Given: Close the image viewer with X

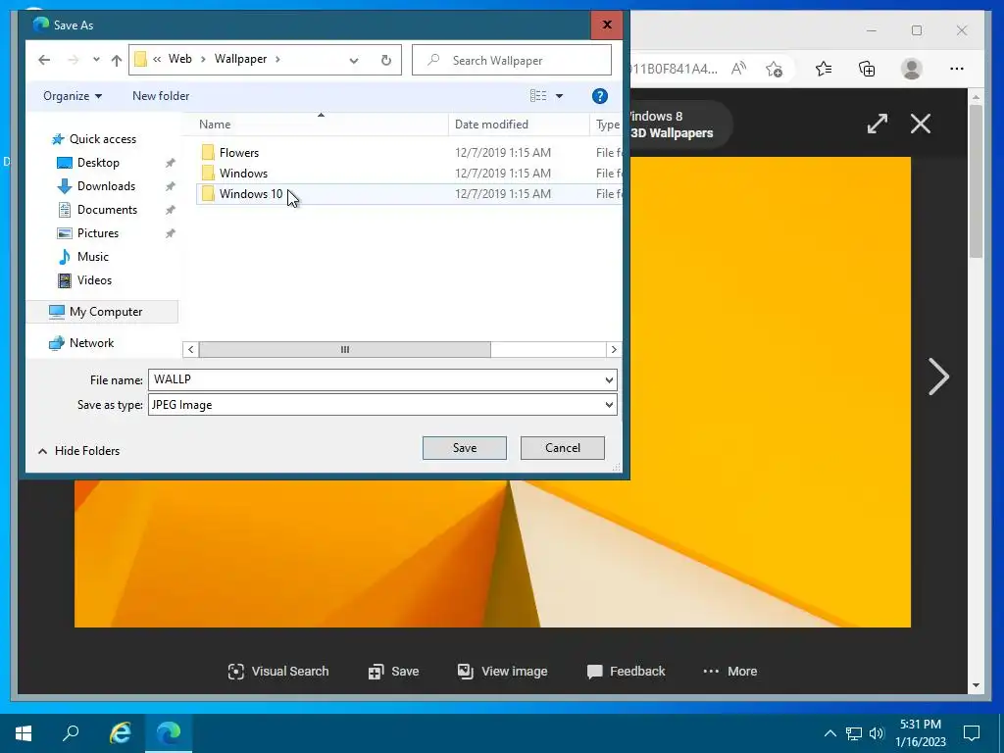Looking at the screenshot, I should pyautogui.click(x=920, y=124).
